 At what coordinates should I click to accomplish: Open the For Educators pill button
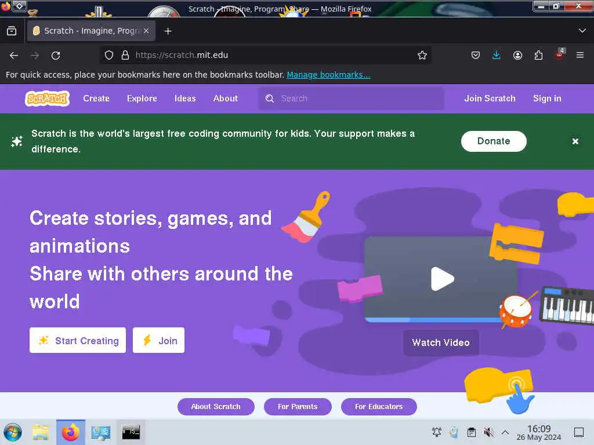coord(379,406)
